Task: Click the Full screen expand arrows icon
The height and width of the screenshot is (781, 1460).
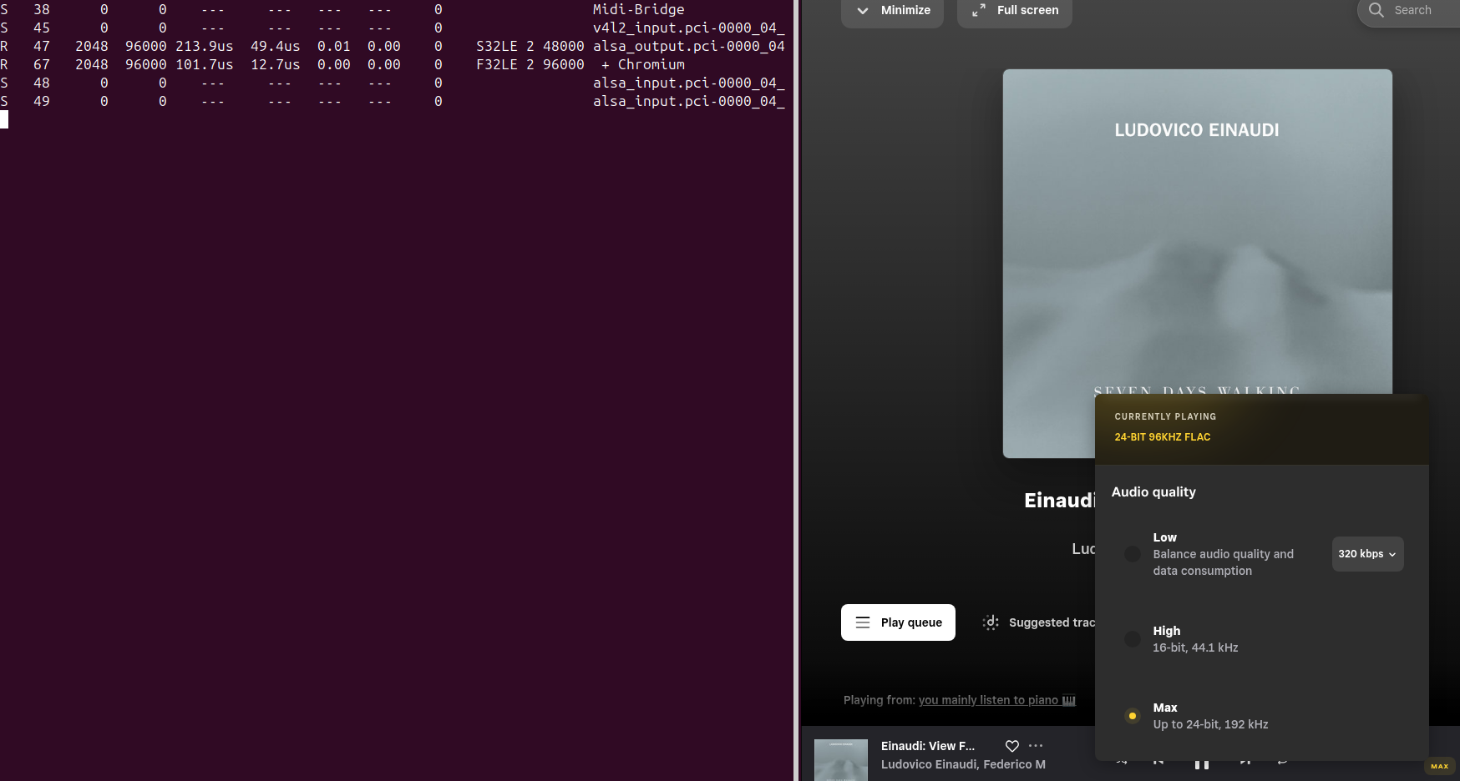Action: [978, 10]
